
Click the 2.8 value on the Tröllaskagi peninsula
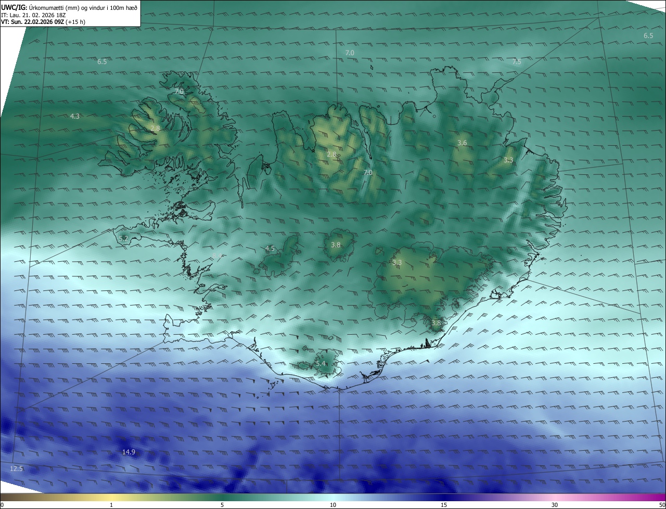click(x=331, y=154)
